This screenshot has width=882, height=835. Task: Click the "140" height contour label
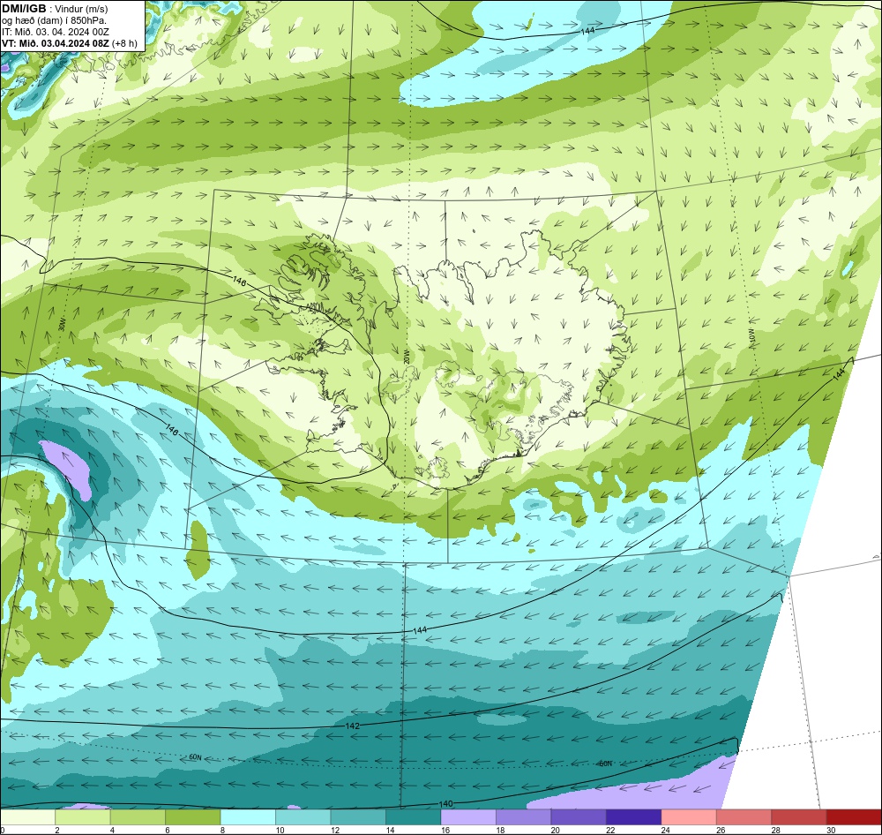coord(445,803)
